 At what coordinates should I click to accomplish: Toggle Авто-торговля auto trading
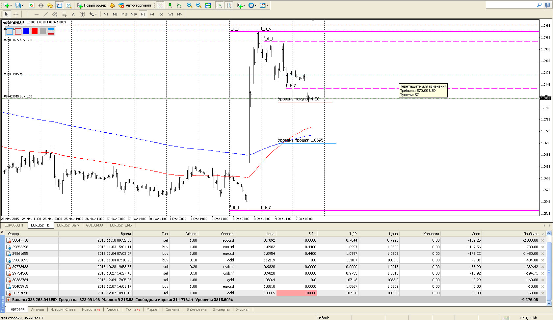point(135,5)
